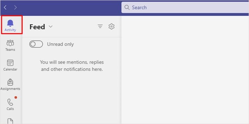Enable the Unread only toggle switch
Viewport: 249px width, 124px height.
click(x=36, y=44)
